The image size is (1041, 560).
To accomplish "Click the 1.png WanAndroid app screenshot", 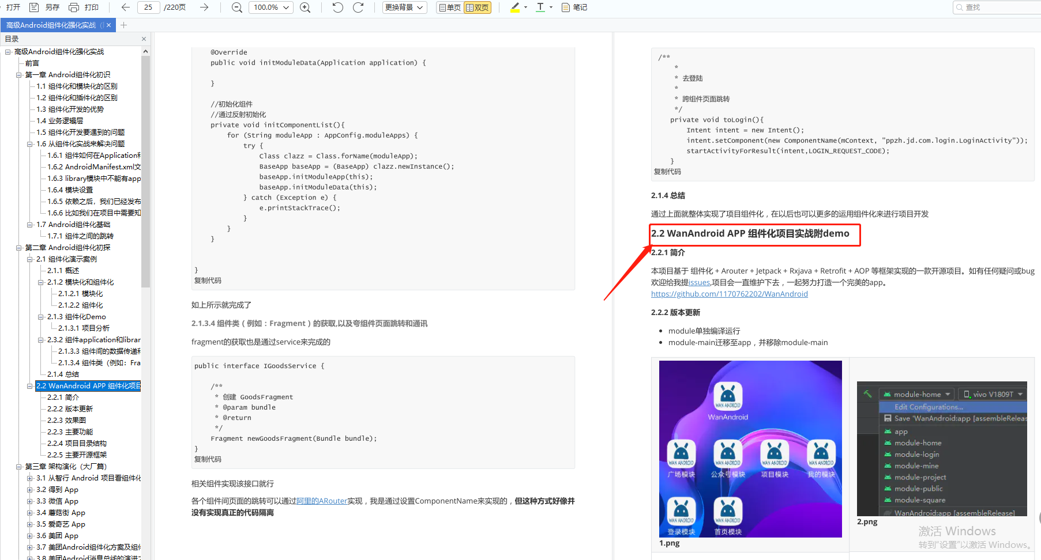I will [x=750, y=449].
